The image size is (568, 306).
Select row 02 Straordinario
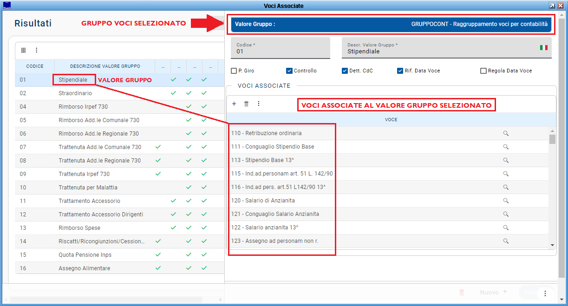point(119,93)
